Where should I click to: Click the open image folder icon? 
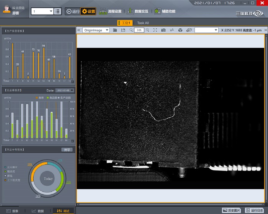(x=115, y=30)
